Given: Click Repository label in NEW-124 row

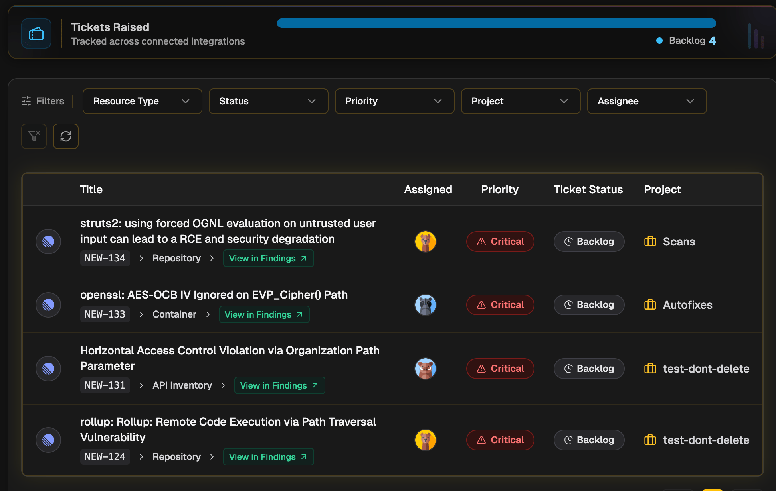Looking at the screenshot, I should point(177,457).
